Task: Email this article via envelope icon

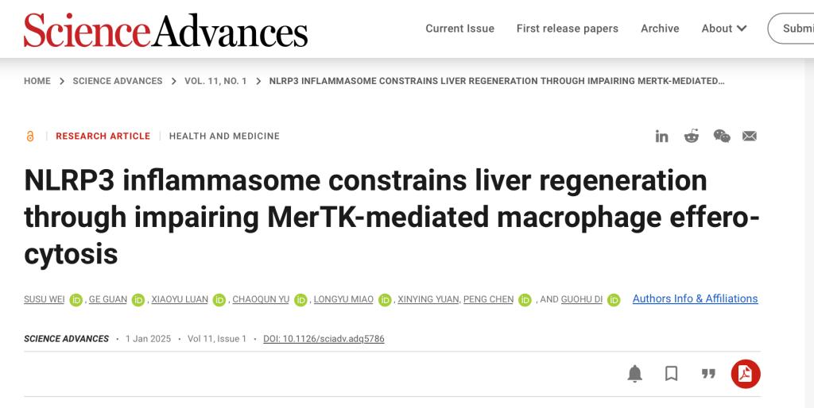Action: 750,137
